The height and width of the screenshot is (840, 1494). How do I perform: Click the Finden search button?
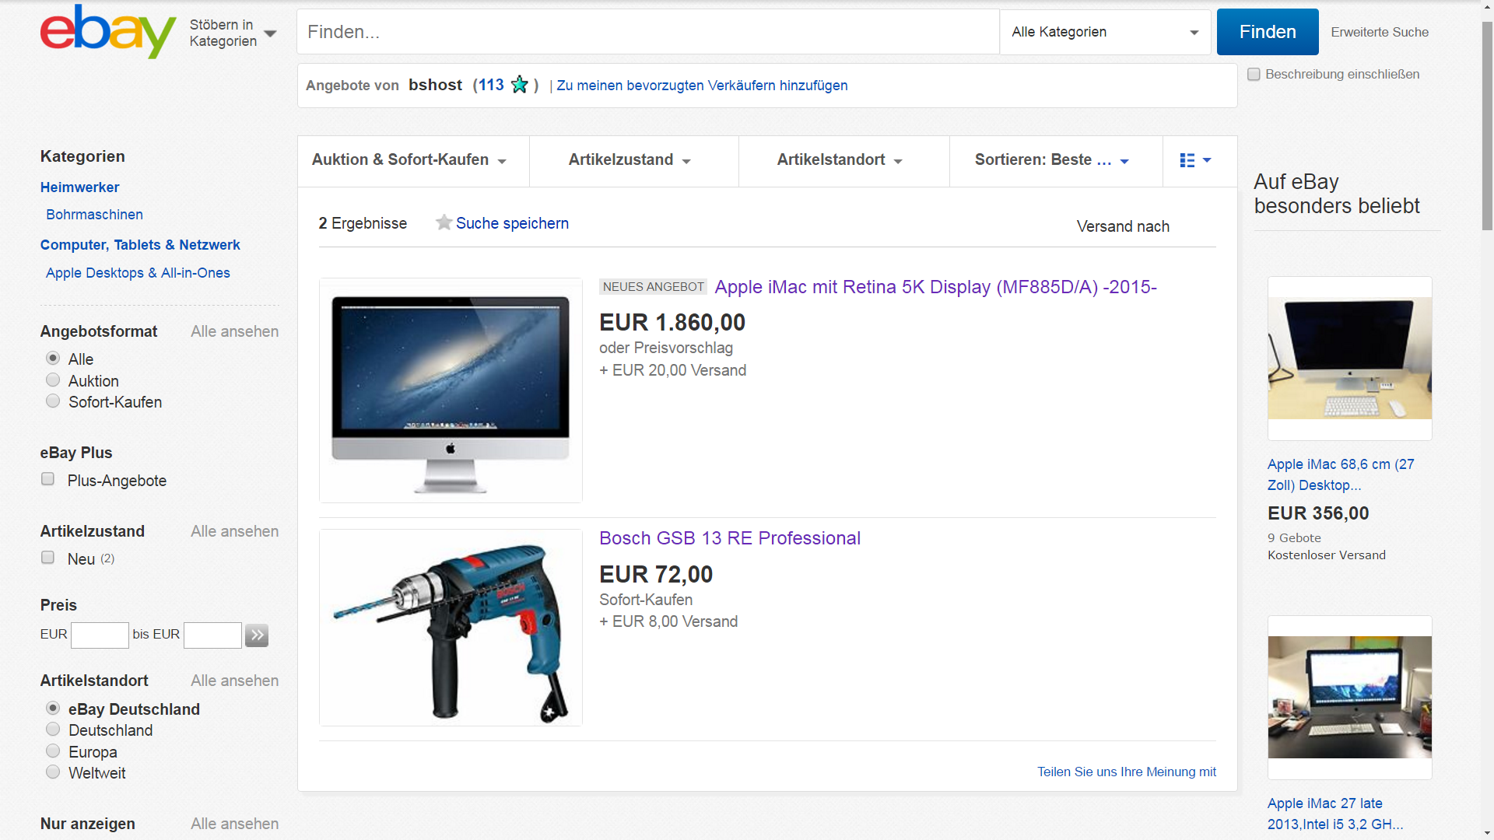coord(1268,32)
